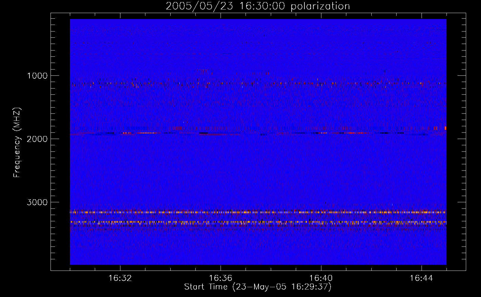Viewport: 481px width, 297px height.
Task: Click the plot title '2005/05/23 16:30:00 polarization'
Action: pos(258,6)
